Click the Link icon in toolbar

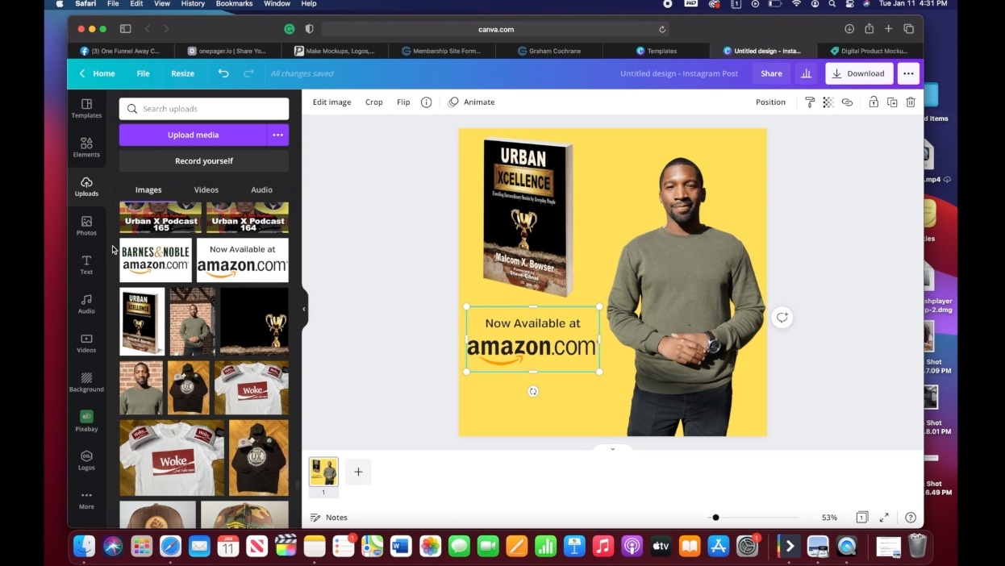tap(847, 102)
